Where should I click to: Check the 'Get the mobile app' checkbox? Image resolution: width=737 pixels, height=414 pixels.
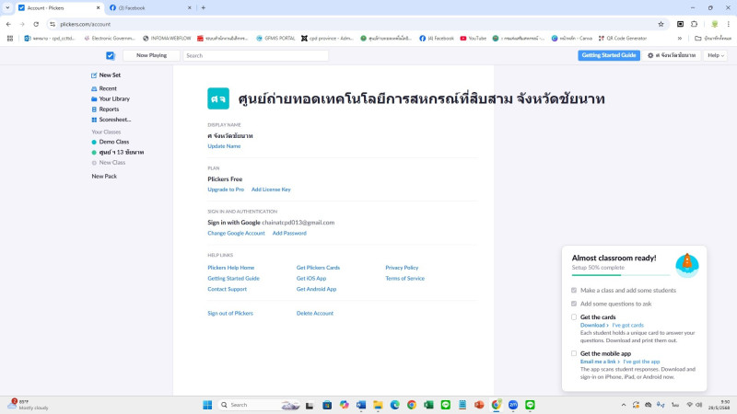pyautogui.click(x=574, y=353)
